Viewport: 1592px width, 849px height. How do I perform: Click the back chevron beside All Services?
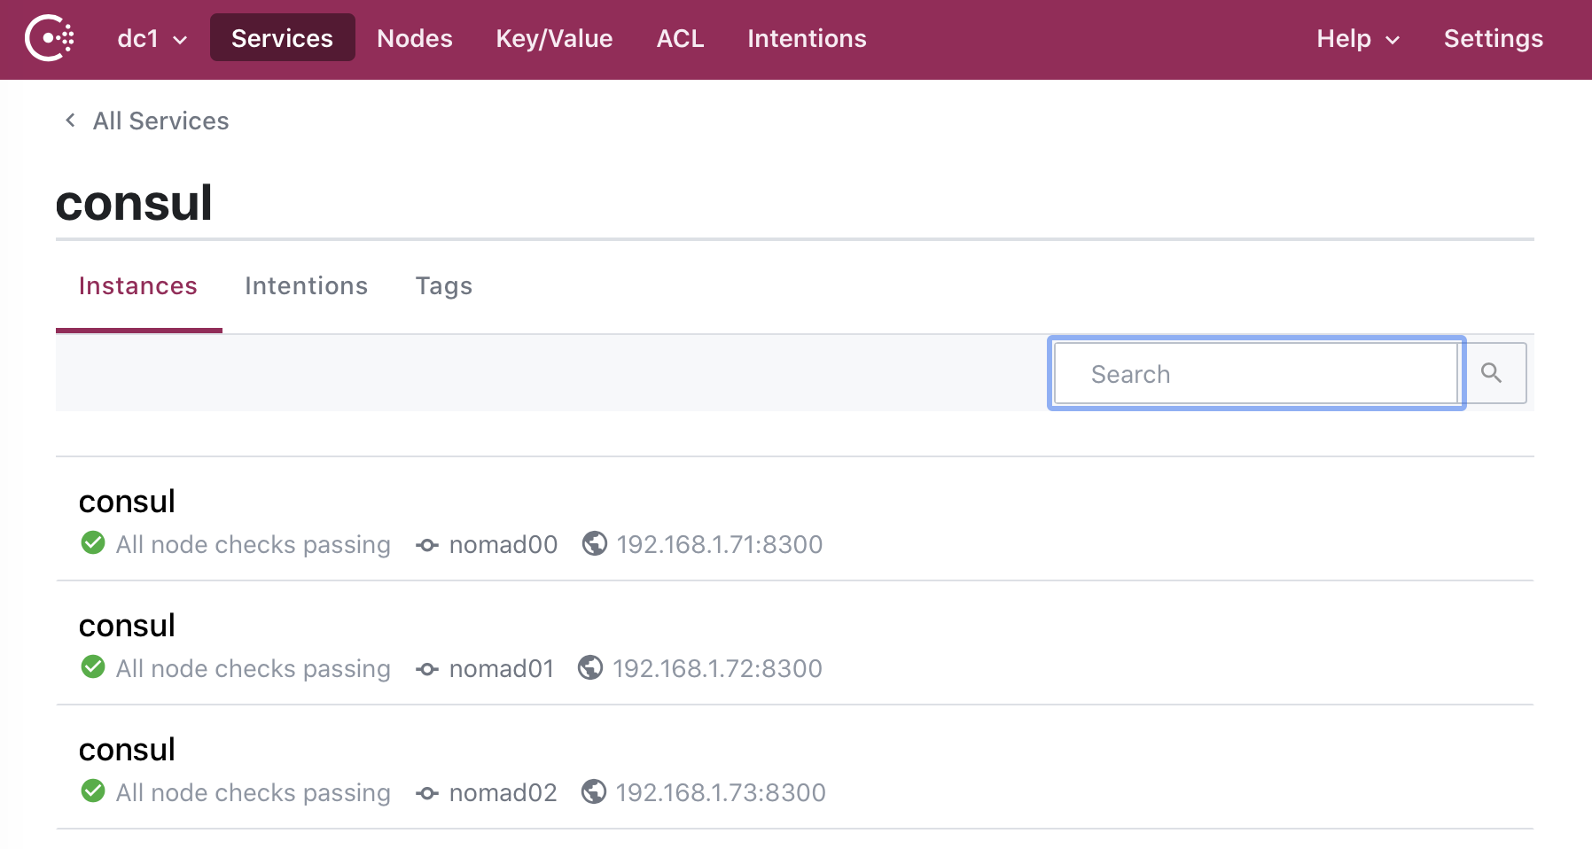(70, 120)
